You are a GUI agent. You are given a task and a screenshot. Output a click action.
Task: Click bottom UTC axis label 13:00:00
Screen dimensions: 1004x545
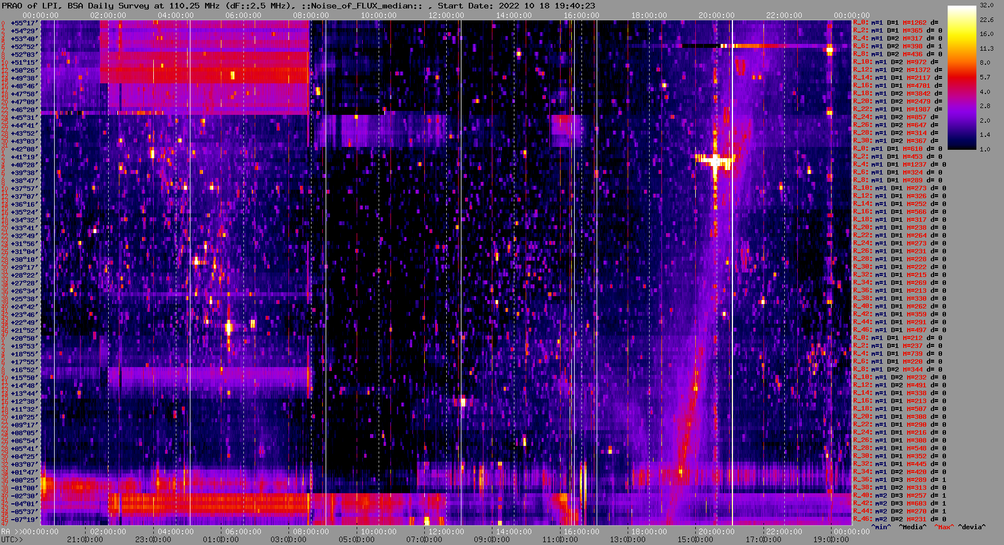coord(627,539)
